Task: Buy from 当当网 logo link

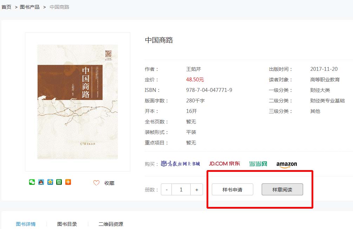Action: point(258,164)
